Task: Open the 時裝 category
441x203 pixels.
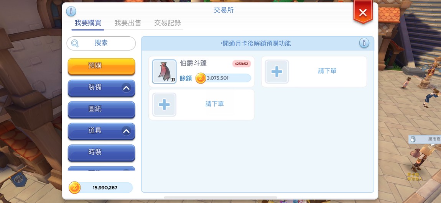Action: click(x=101, y=152)
